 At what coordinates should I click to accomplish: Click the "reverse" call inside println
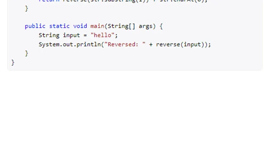click(168, 45)
